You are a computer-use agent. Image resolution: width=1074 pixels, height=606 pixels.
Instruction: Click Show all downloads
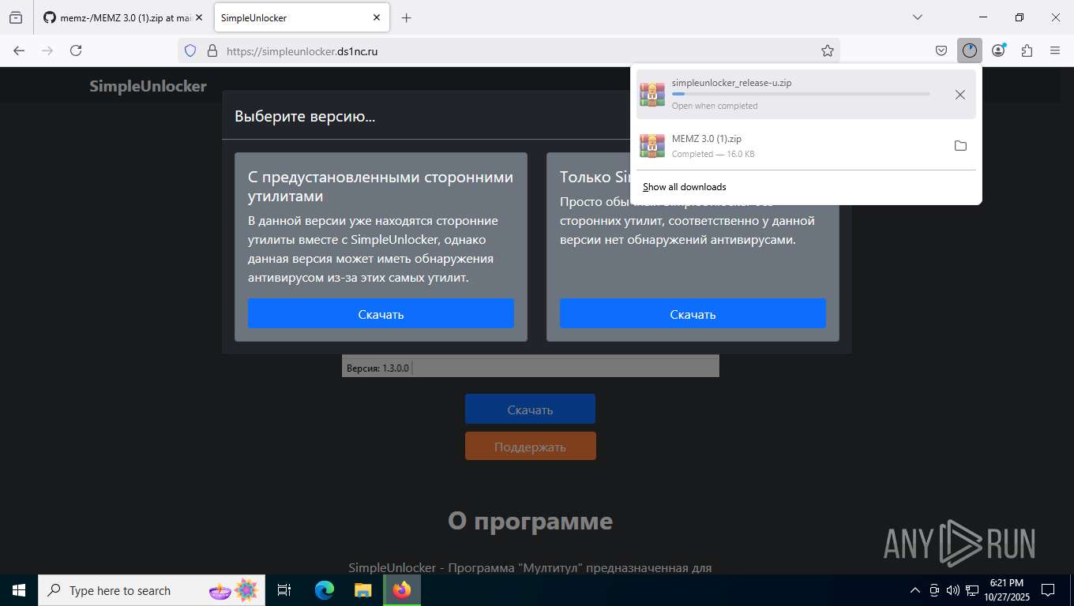(684, 187)
